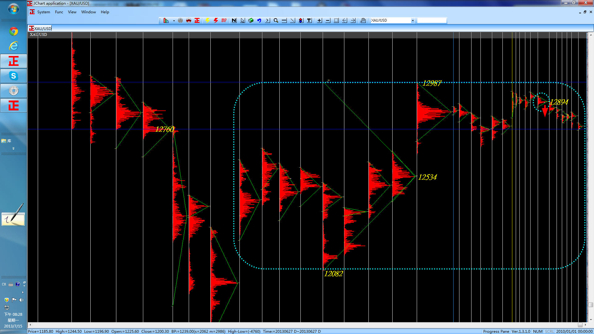
Task: Select the diagonal trend line tool
Action: point(293,20)
